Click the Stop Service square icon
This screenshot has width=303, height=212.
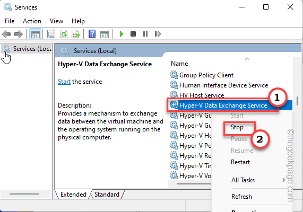133,34
